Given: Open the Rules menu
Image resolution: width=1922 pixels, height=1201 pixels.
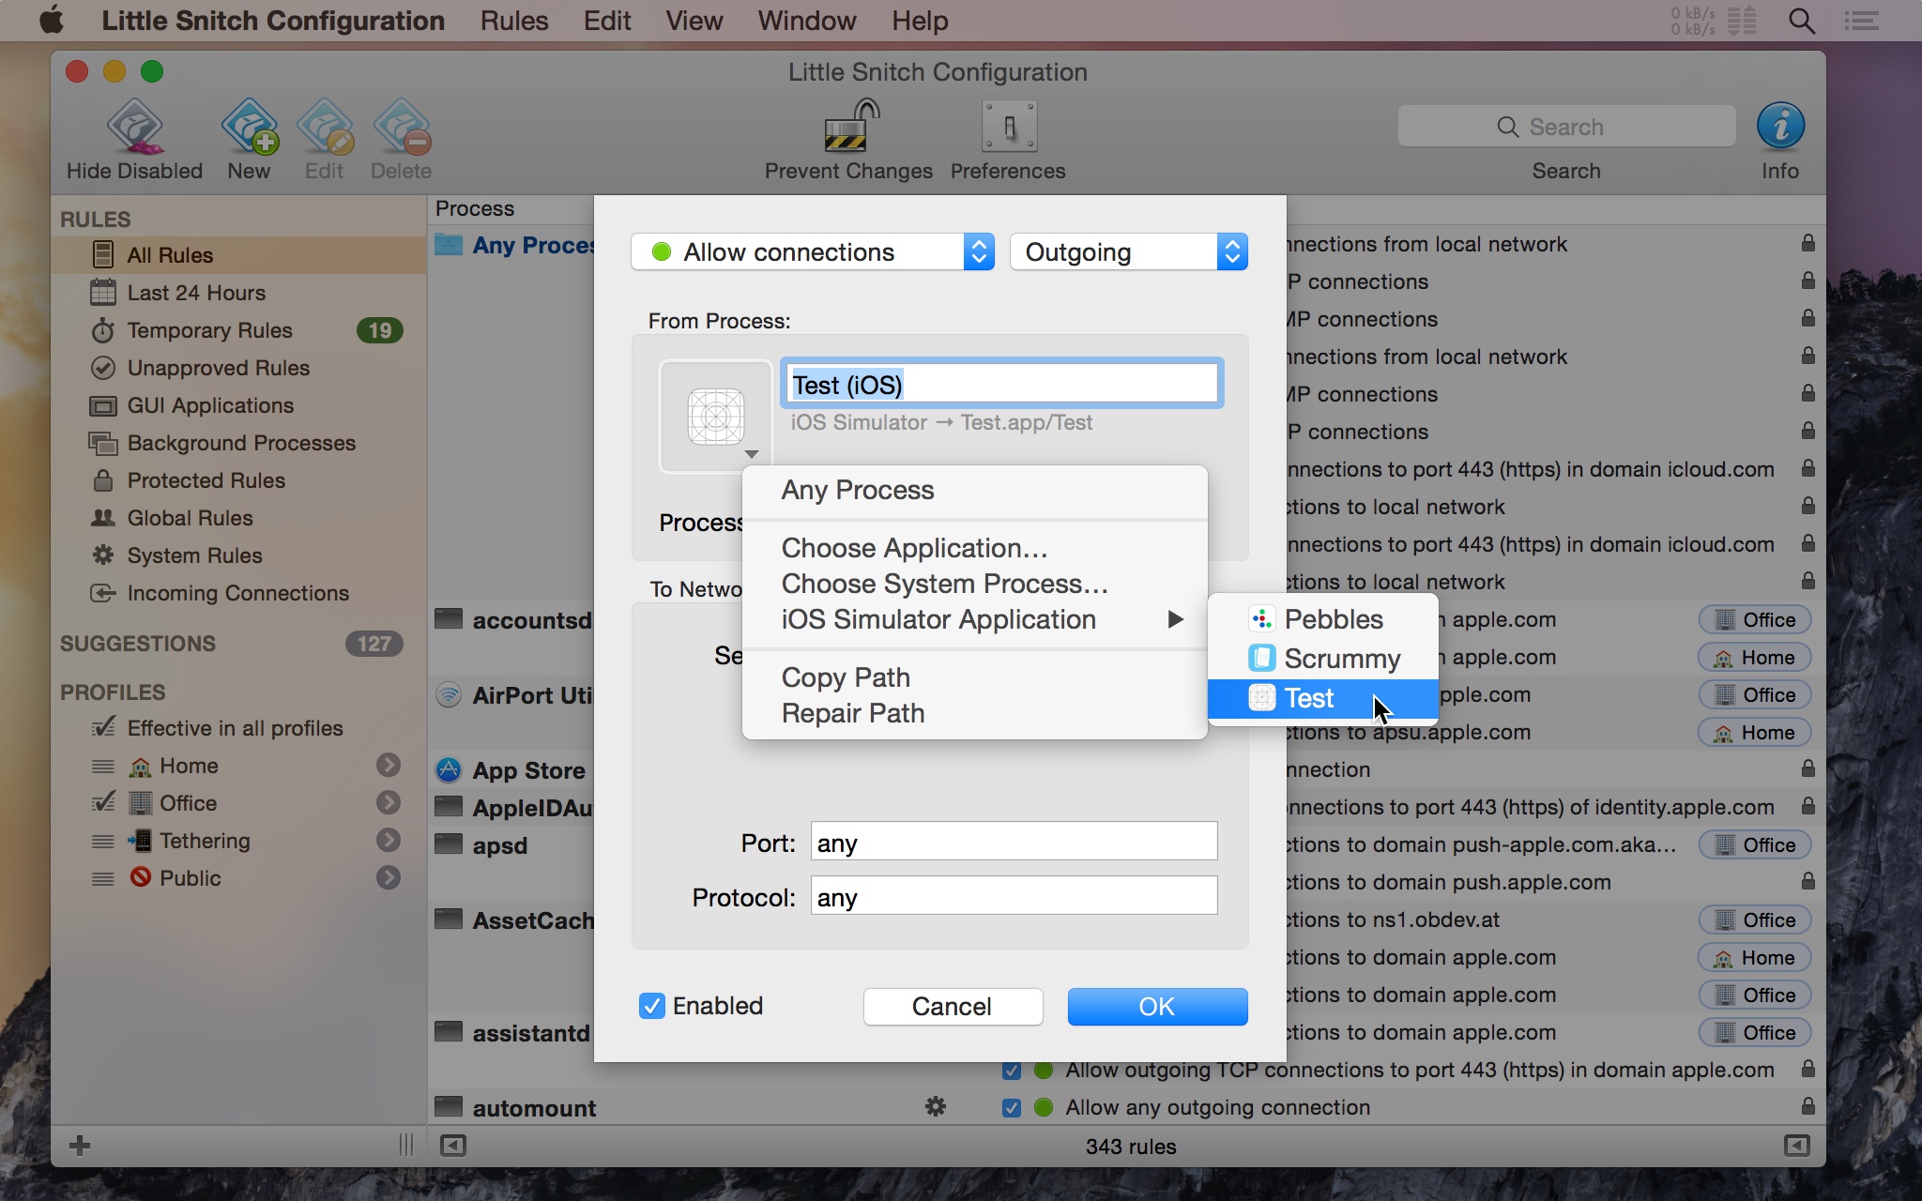Looking at the screenshot, I should [514, 21].
